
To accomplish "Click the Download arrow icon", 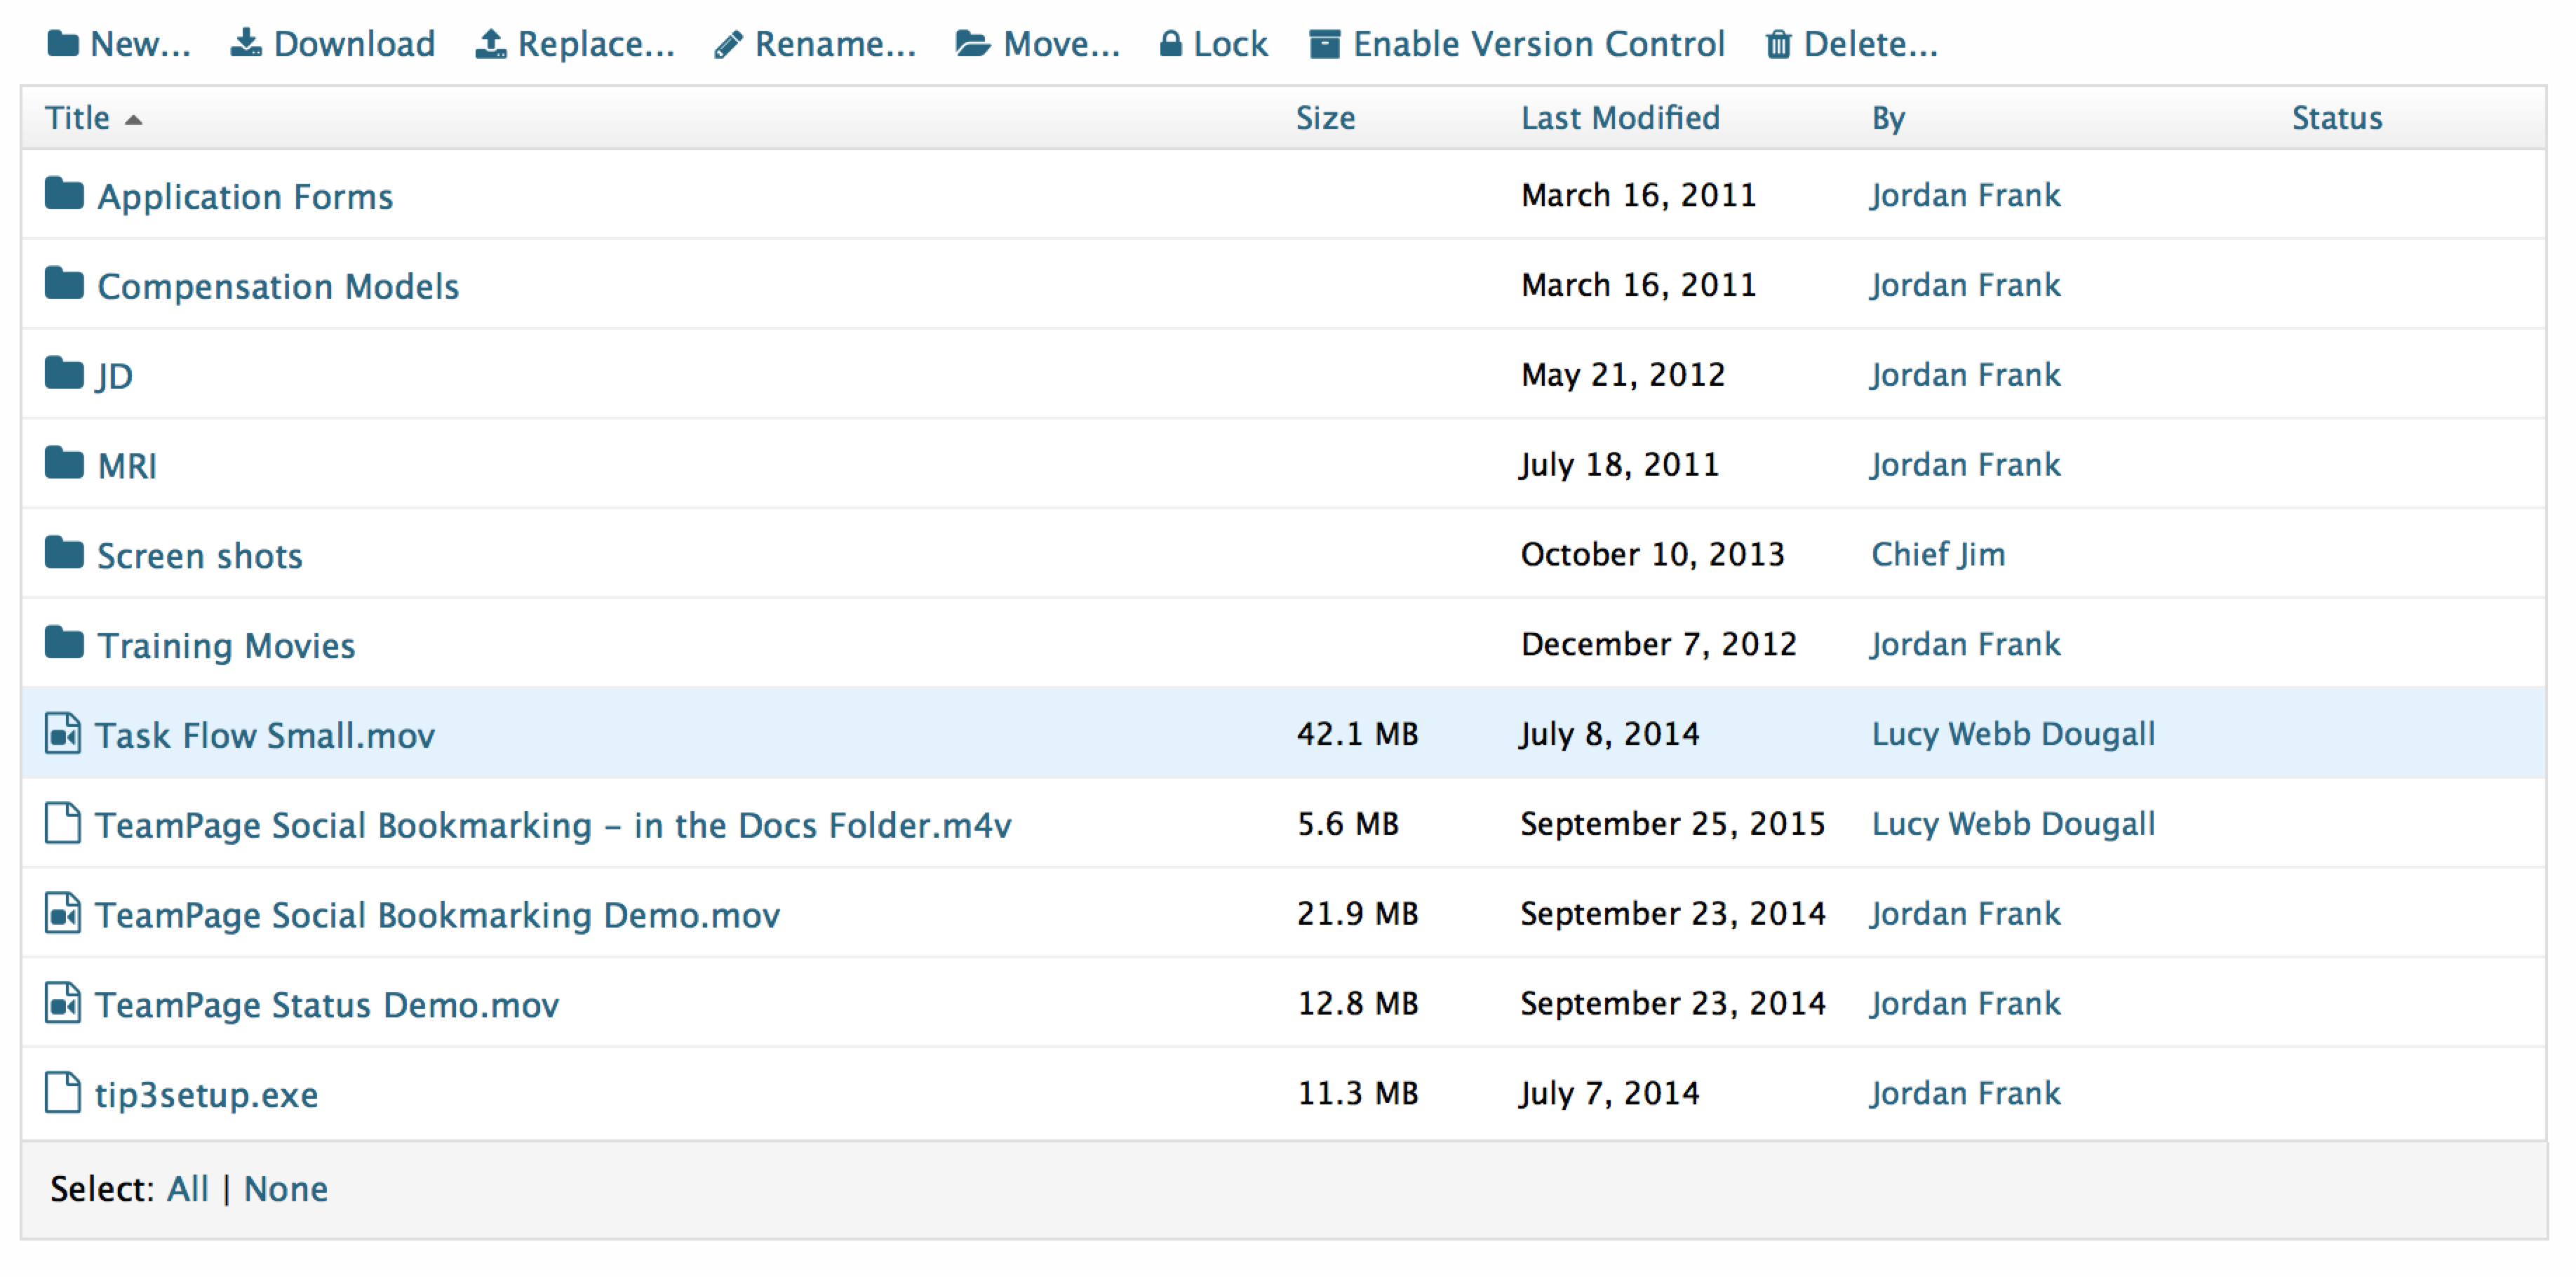I will point(246,43).
